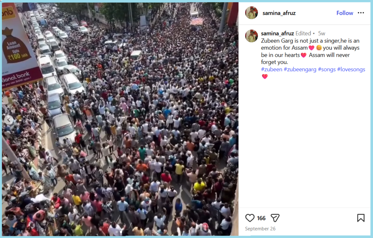Open the three-dot more options menu
This screenshot has width=373, height=238.
tap(361, 13)
